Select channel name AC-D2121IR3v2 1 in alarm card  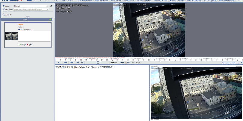pos(26,29)
